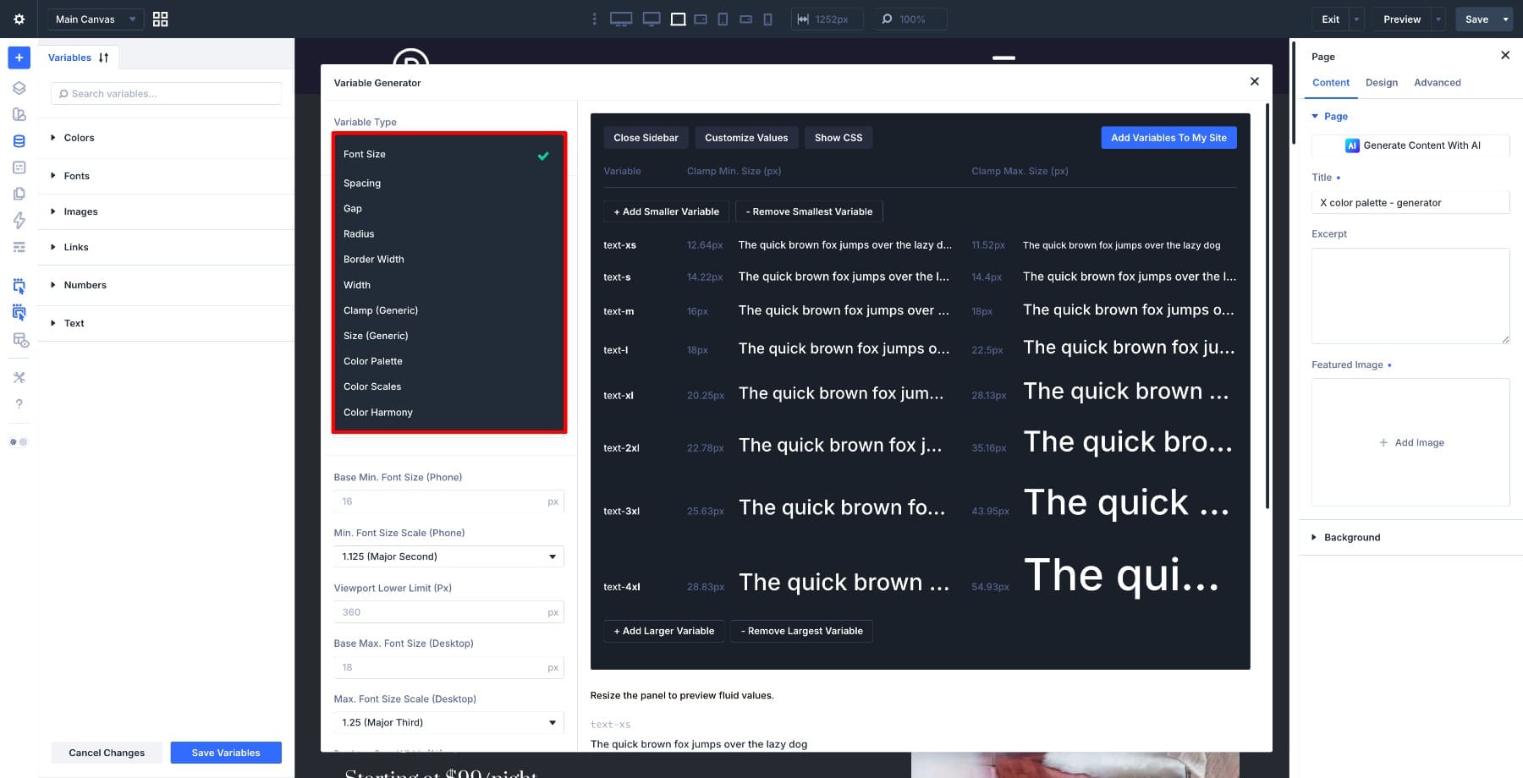This screenshot has width=1523, height=778.
Task: Select the active tablet landscape view icon
Action: 678,19
